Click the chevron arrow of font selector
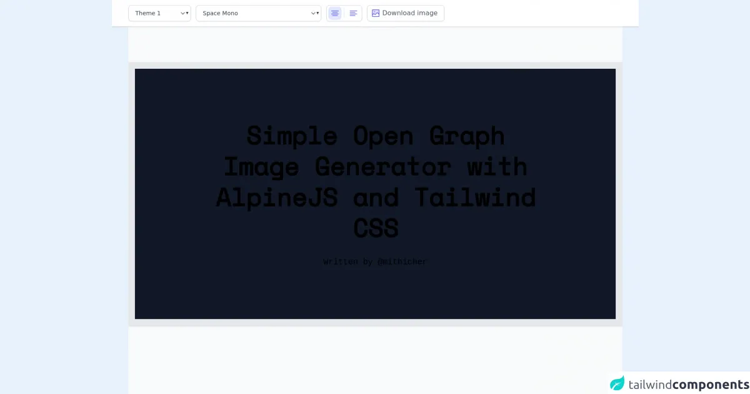Viewport: 750px width, 394px height. 314,13
